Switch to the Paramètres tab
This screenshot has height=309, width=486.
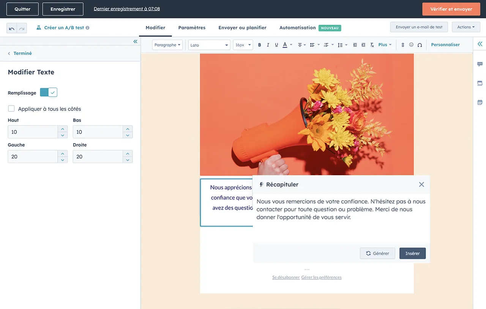tap(192, 28)
